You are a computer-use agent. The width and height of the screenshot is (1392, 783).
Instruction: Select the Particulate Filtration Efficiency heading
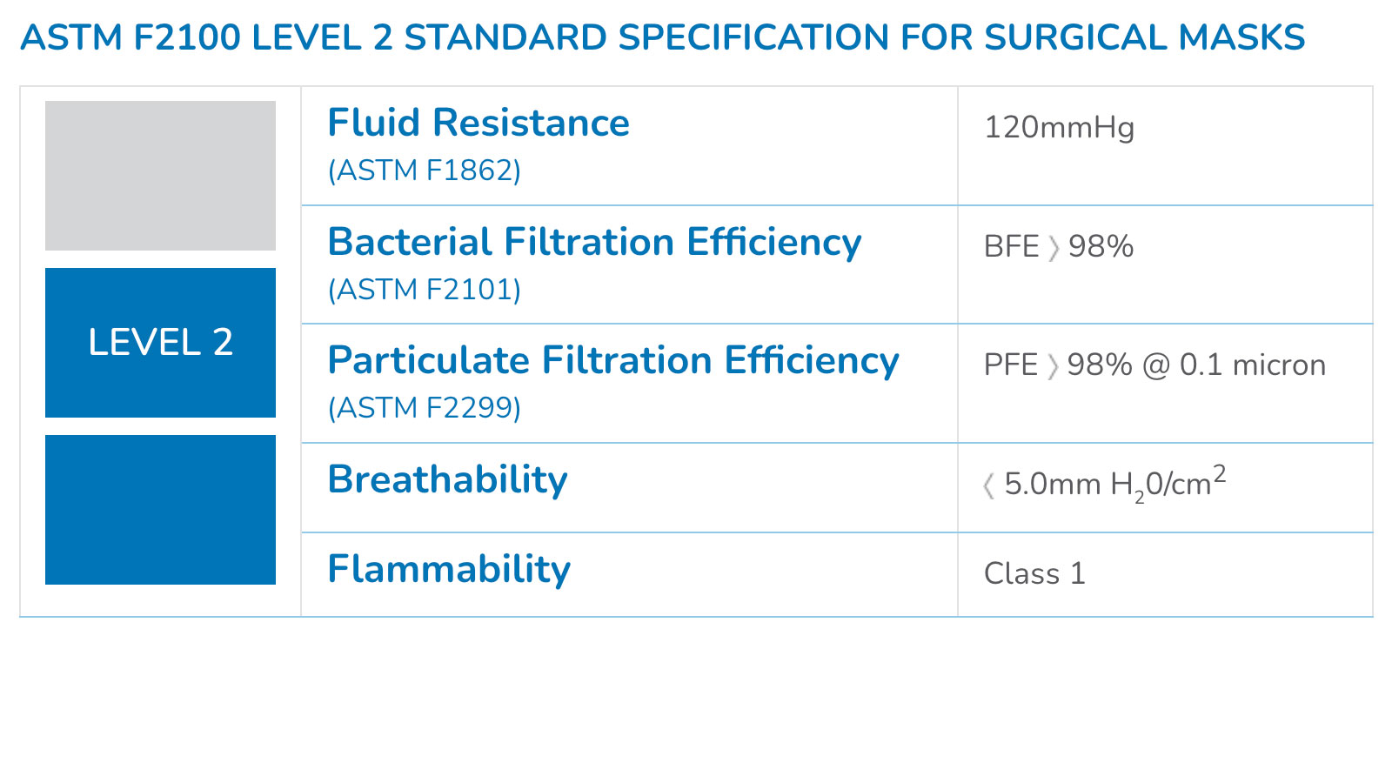tap(613, 360)
